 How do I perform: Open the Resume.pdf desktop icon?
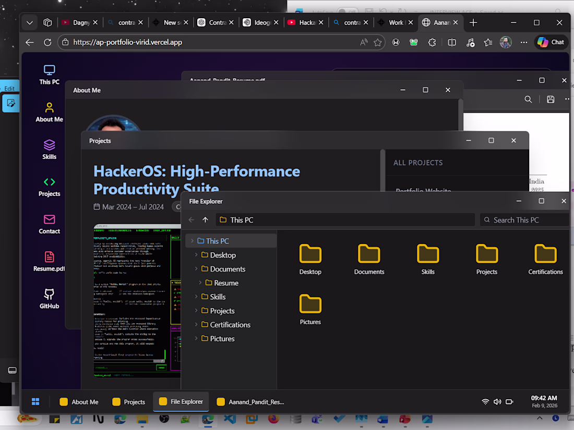49,261
